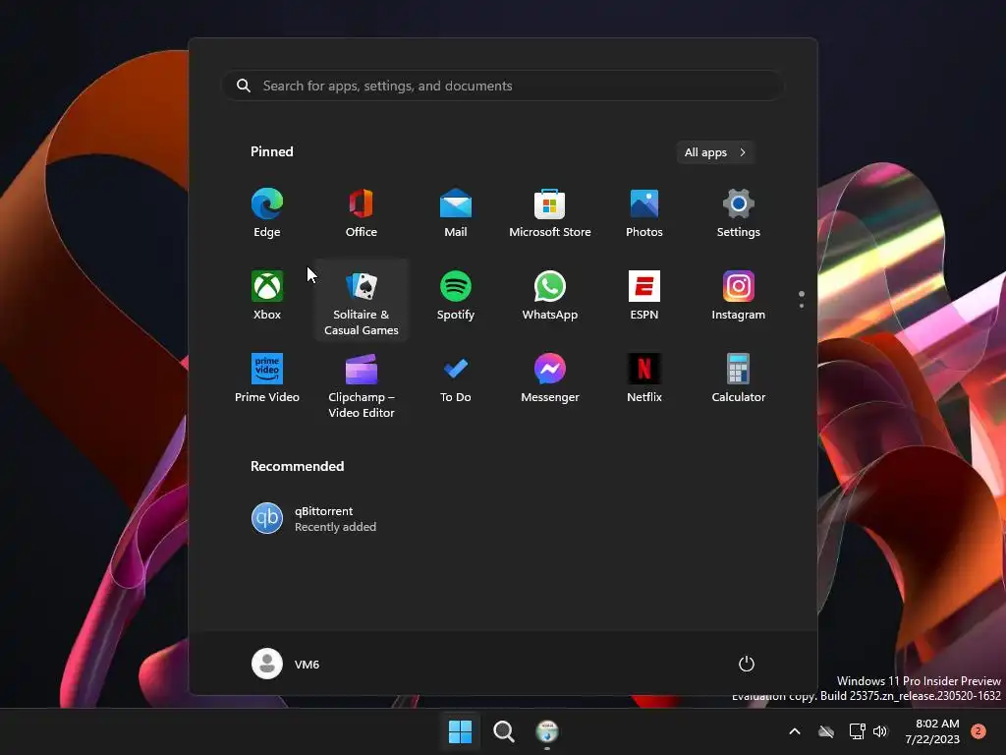Viewport: 1006px width, 755px height.
Task: Click the All apps button
Action: [x=715, y=152]
